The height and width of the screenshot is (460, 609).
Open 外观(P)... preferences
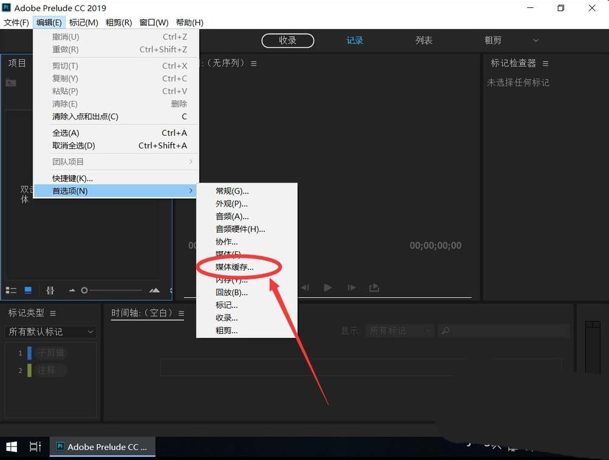(247, 204)
